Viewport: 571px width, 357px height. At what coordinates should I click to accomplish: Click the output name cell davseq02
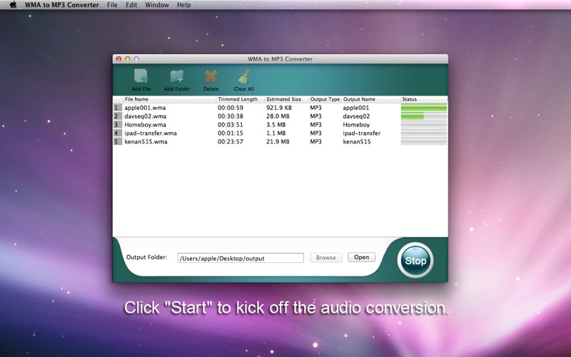(x=356, y=116)
